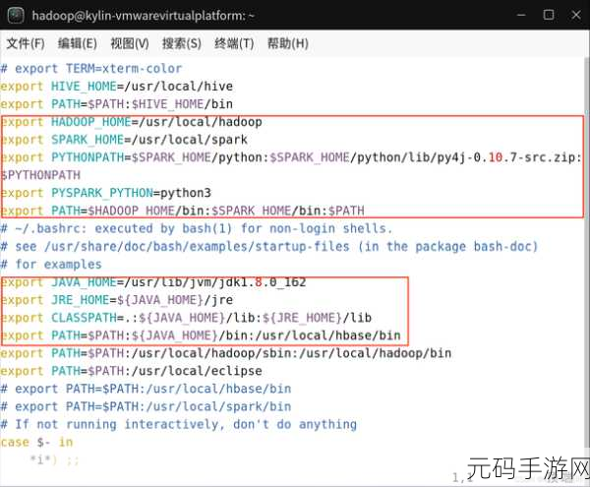Click the line ending '/usr/local/hbase/bin' inside red box
Viewport: 590px width, 487px height.
201,335
